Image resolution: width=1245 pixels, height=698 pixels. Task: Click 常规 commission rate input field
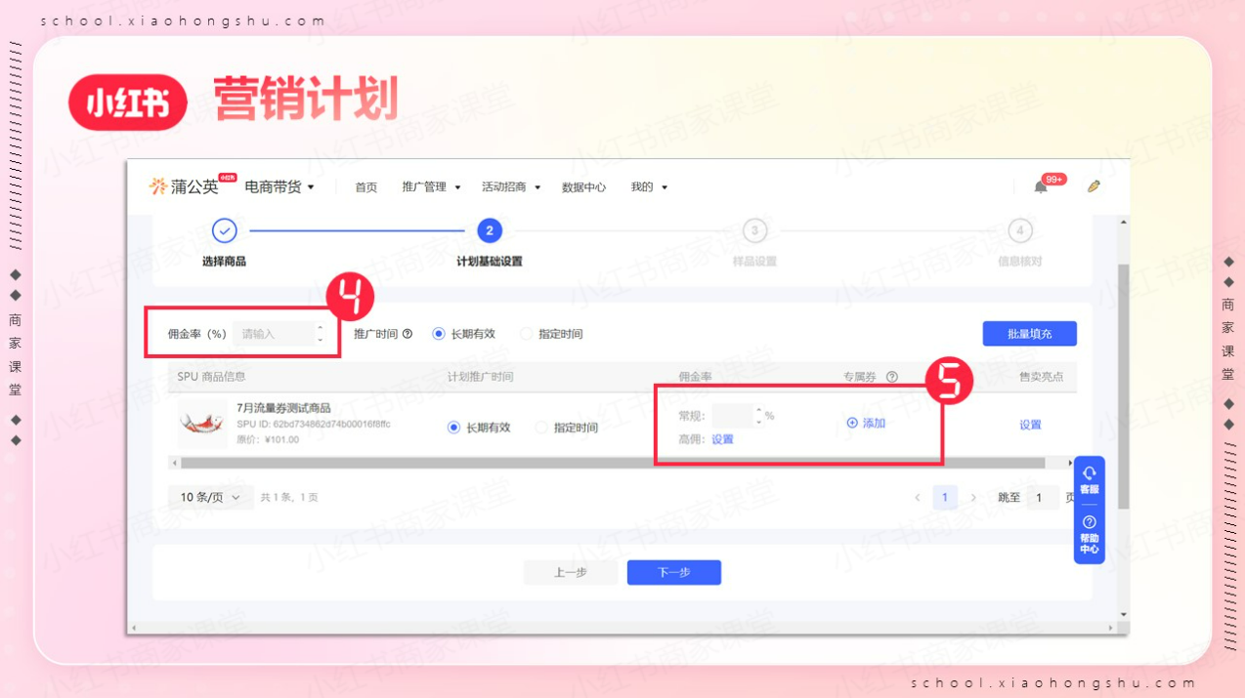click(733, 416)
